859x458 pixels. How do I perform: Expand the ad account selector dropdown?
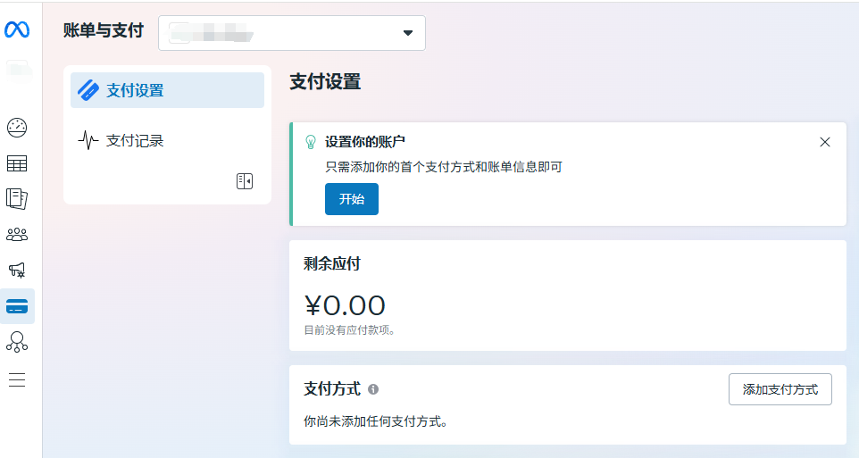[x=291, y=33]
